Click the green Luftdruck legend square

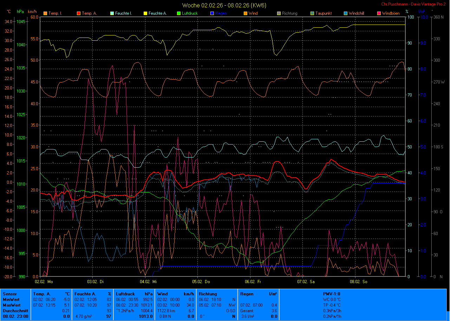tap(179, 14)
